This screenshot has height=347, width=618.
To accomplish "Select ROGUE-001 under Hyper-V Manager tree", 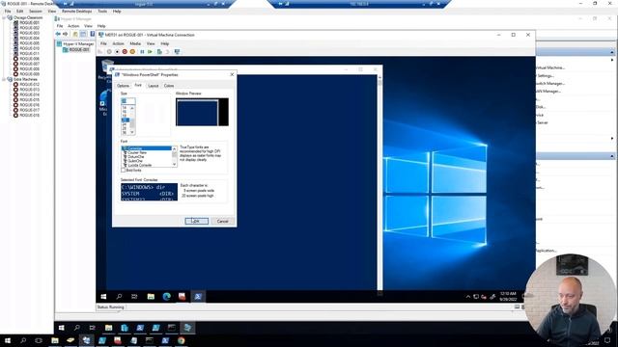I will click(x=79, y=50).
